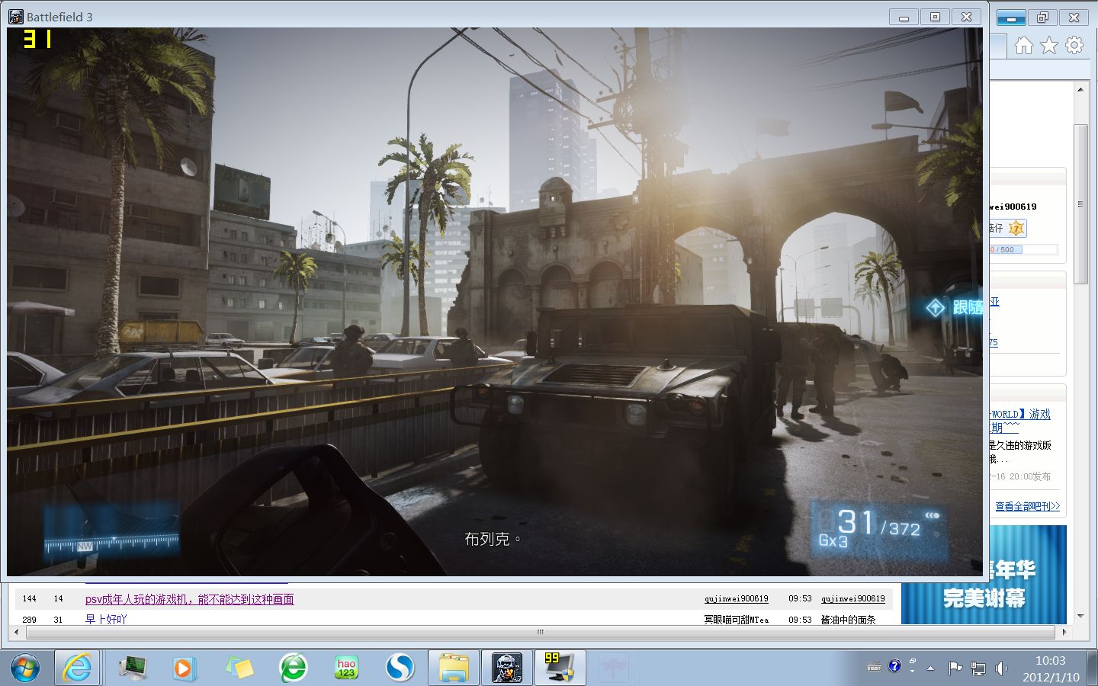Click the browser Home icon
Screen dimensions: 1098x686
pyautogui.click(x=1024, y=46)
